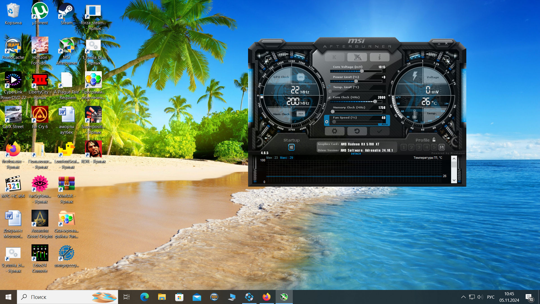
Task: Click the reset settings circular arrow button
Action: pyautogui.click(x=357, y=131)
